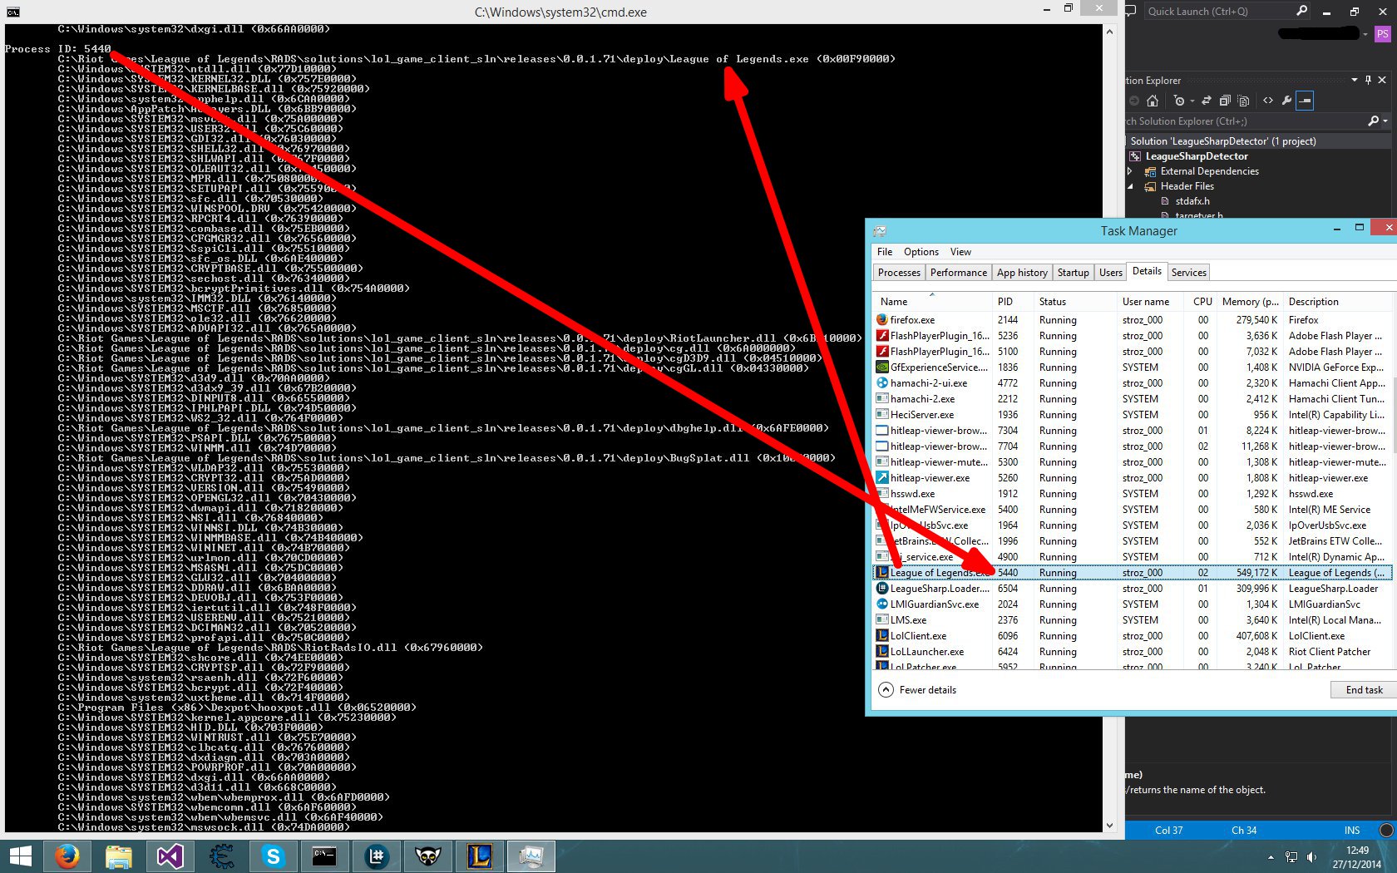Switch to the App history tab
The width and height of the screenshot is (1397, 873).
point(1022,273)
